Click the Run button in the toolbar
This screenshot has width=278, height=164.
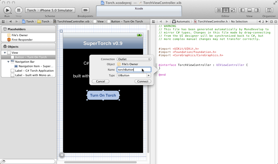[x=7, y=10]
